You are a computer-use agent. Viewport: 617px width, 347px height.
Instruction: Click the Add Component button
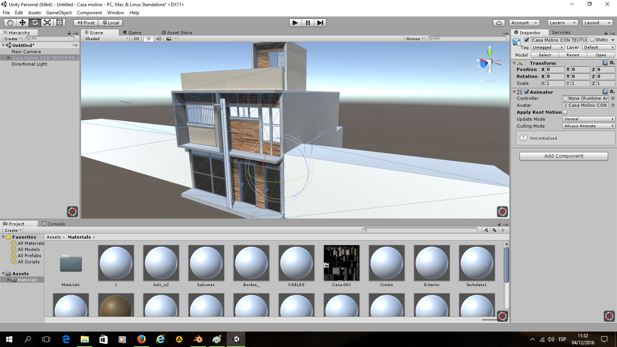pos(564,156)
